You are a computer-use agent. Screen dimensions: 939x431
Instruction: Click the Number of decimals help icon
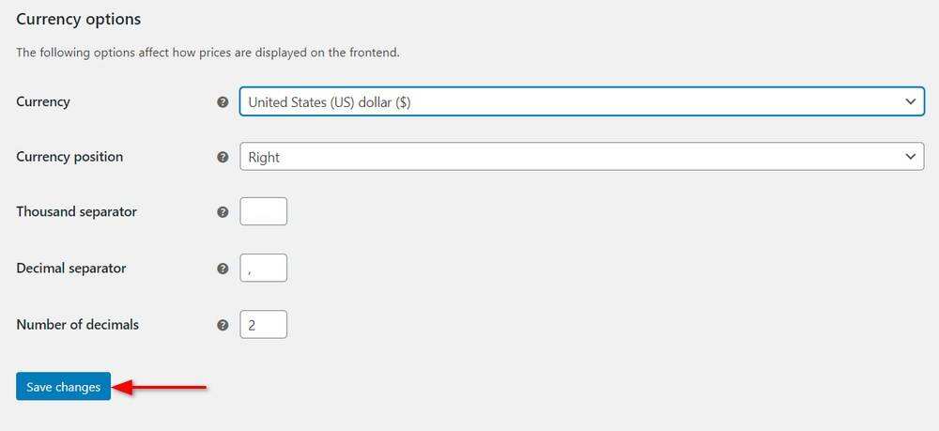223,325
